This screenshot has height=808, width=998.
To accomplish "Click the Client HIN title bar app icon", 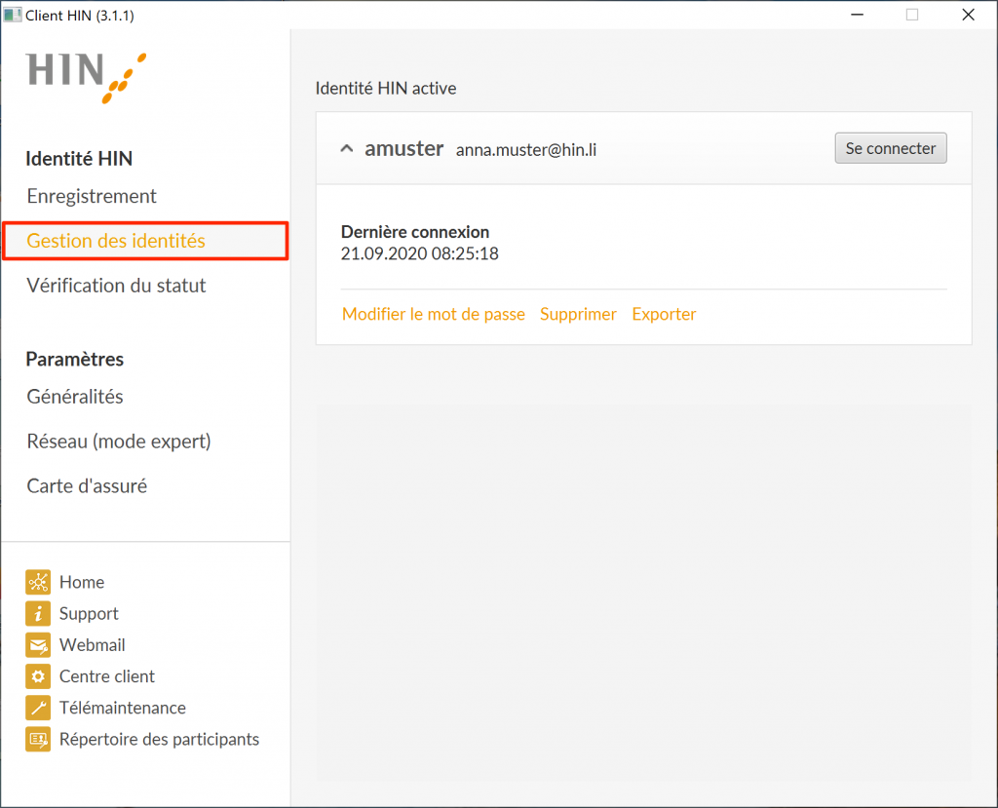I will [x=12, y=15].
